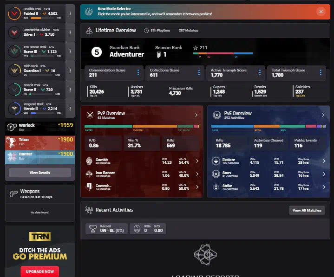Click the Control mode icon
The width and height of the screenshot is (334, 277).
tap(89, 187)
